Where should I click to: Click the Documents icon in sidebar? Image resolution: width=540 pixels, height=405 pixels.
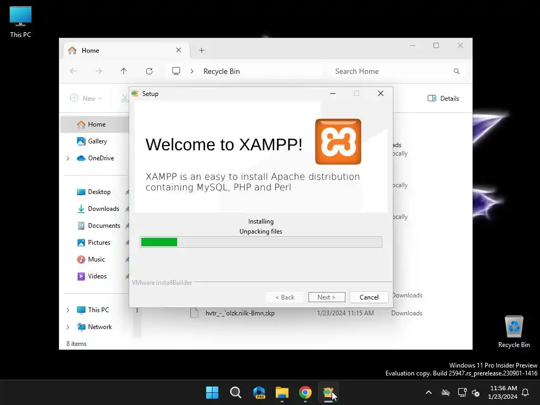coord(81,226)
